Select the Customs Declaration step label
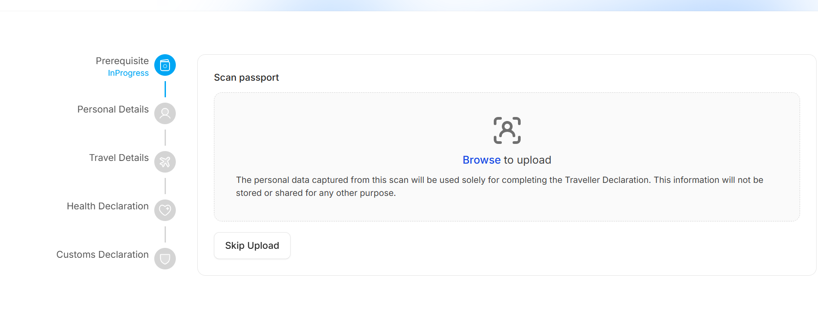This screenshot has width=818, height=312. (x=102, y=255)
